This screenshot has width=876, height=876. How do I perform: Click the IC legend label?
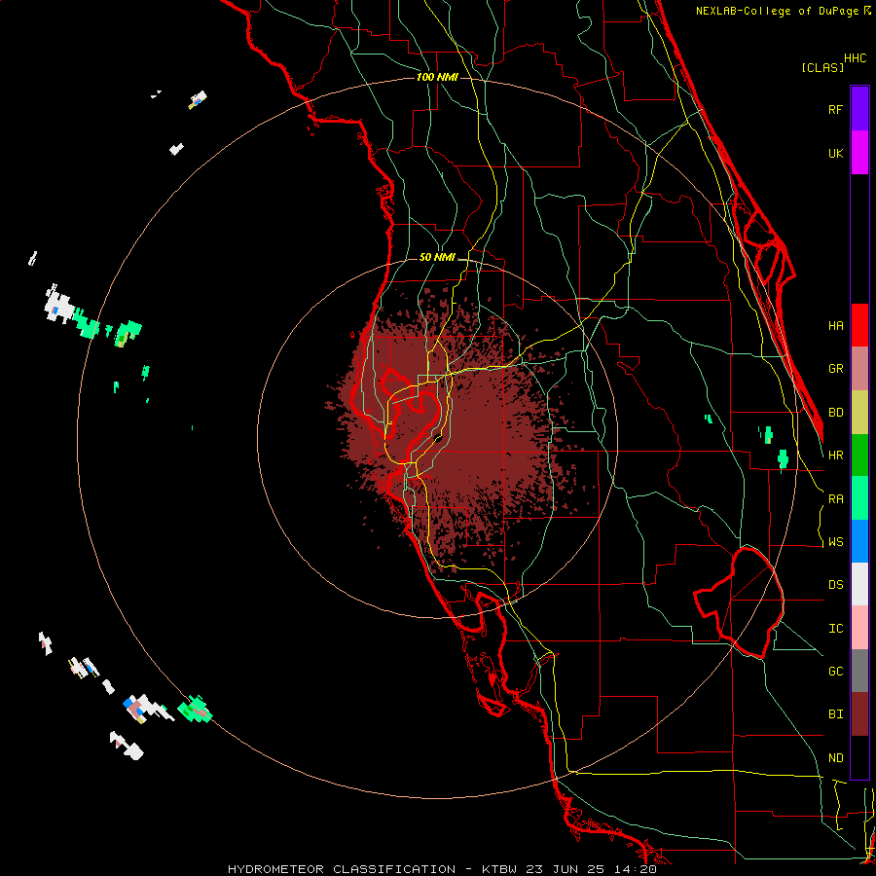835,629
